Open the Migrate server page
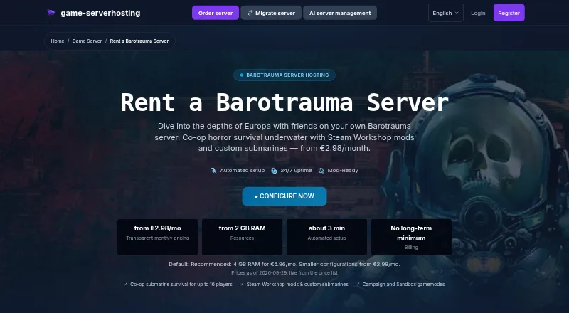The width and height of the screenshot is (569, 313). (271, 13)
